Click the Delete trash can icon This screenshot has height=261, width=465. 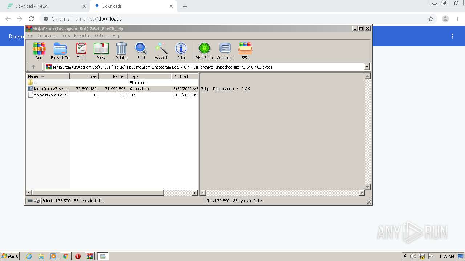click(x=121, y=51)
